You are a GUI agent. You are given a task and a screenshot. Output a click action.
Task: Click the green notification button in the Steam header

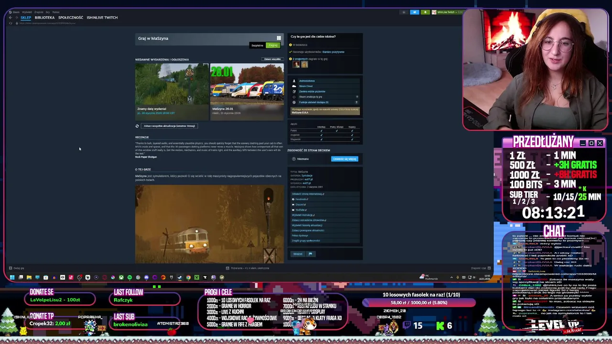[x=425, y=12]
